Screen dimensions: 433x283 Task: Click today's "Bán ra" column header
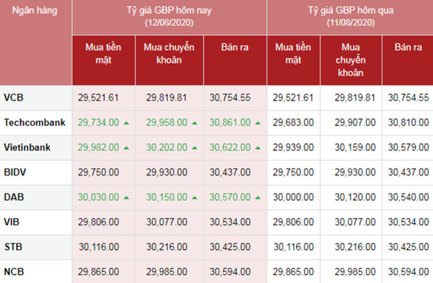coord(234,48)
